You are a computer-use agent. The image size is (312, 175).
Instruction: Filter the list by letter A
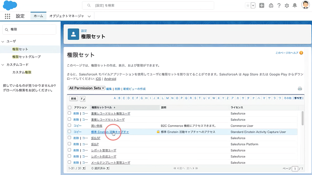click(115, 98)
